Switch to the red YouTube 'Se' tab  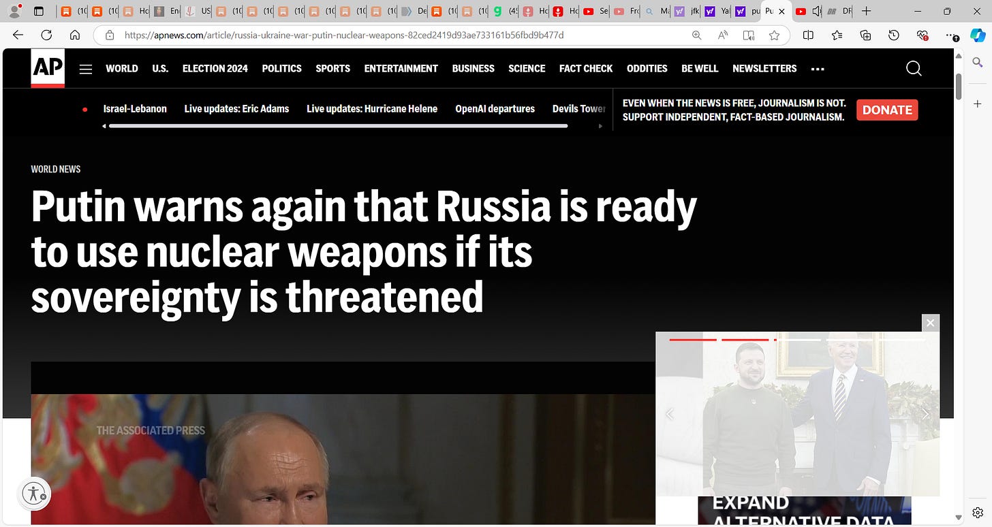[595, 11]
